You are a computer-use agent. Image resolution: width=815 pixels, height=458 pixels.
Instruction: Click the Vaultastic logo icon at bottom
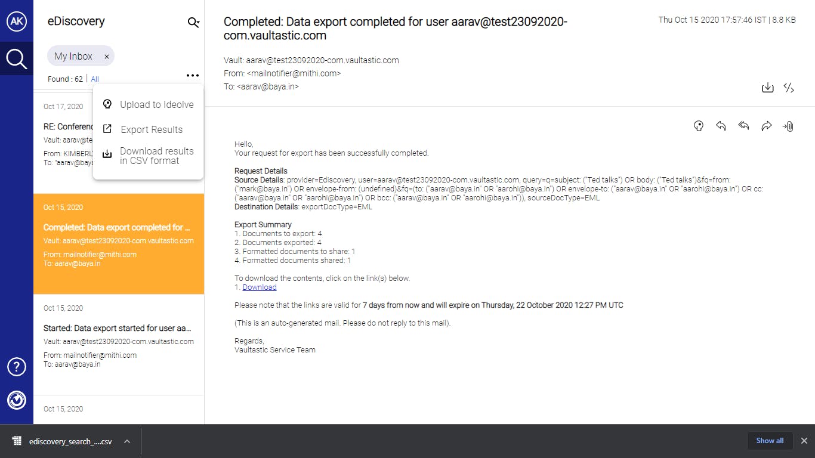16,400
